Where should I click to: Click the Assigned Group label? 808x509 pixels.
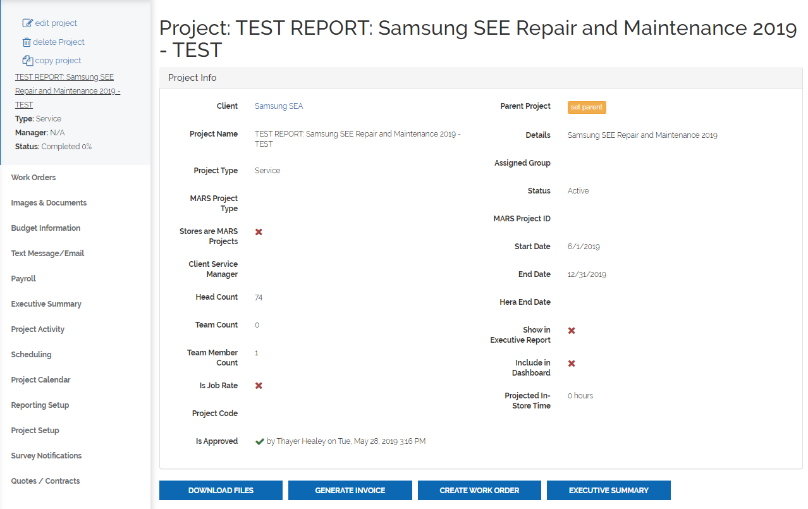(522, 163)
